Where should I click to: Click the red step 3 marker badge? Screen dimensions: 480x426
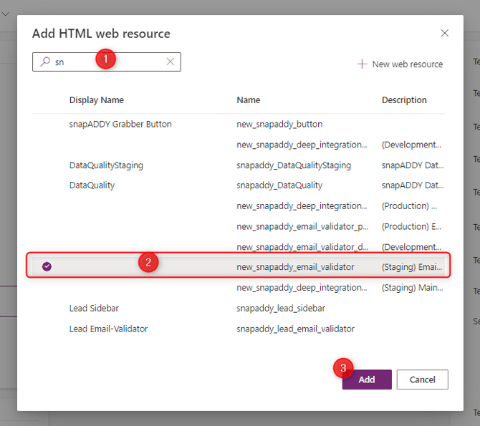[343, 368]
